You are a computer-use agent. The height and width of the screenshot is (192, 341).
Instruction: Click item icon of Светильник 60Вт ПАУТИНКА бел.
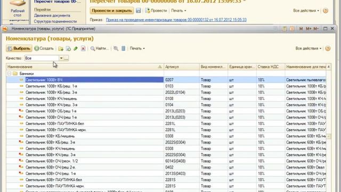(x=21, y=180)
